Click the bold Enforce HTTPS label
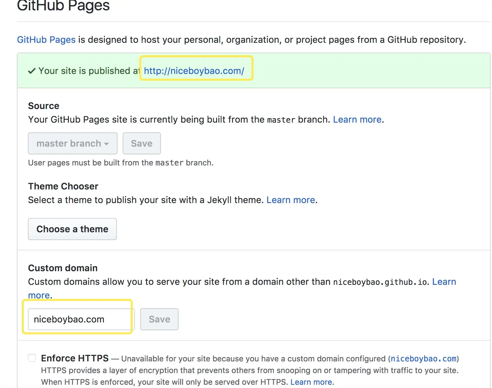The image size is (492, 388). click(75, 358)
